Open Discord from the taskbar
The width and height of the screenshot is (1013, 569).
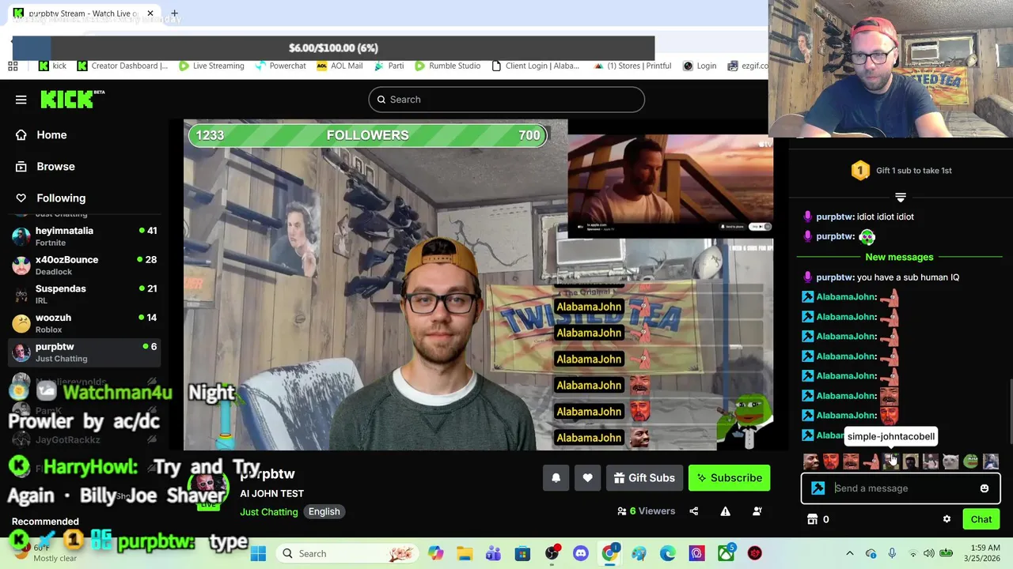(x=581, y=553)
